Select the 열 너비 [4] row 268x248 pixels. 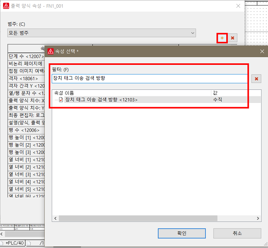tap(26, 182)
